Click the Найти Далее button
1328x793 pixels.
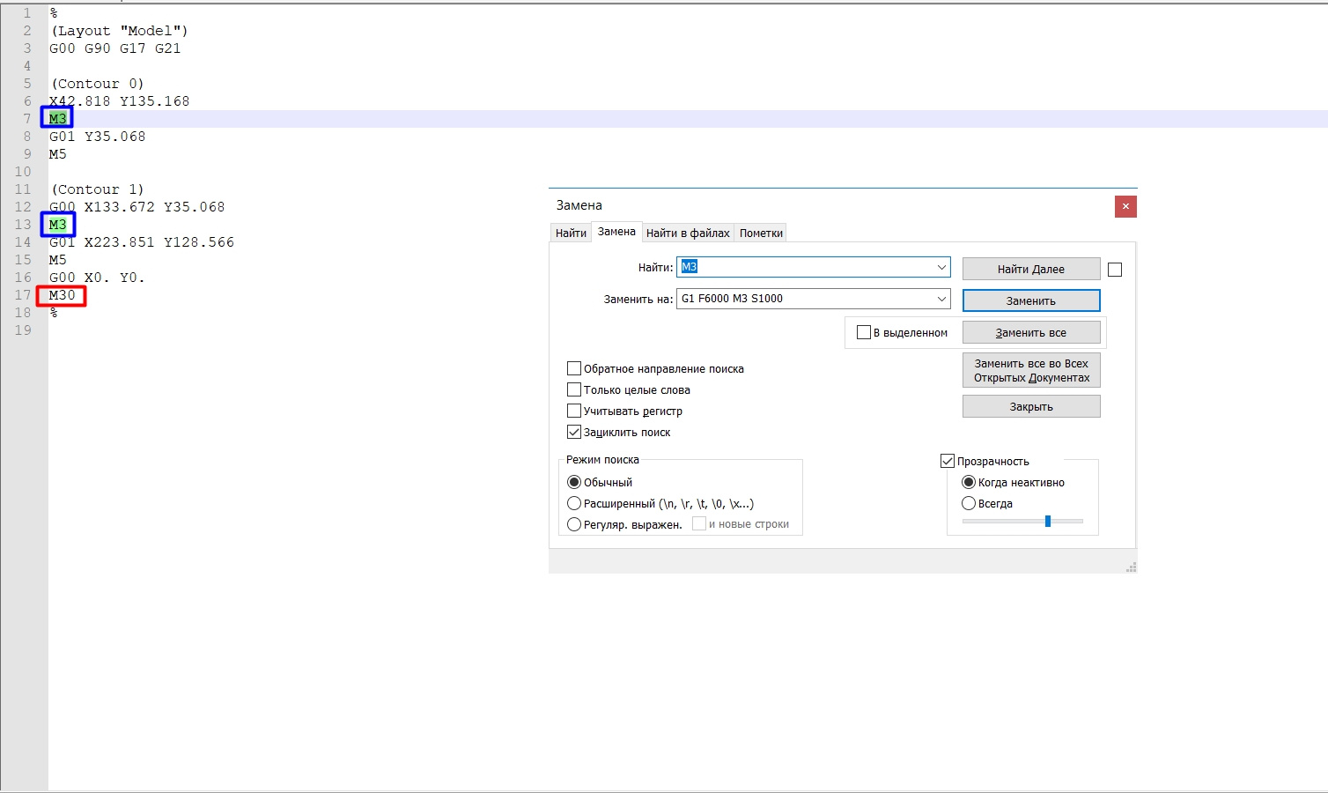tap(1031, 269)
